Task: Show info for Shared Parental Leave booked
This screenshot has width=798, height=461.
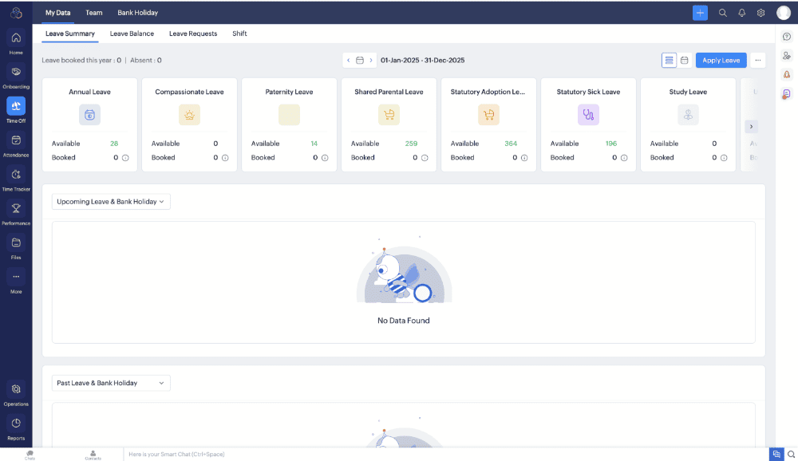Action: pos(425,158)
